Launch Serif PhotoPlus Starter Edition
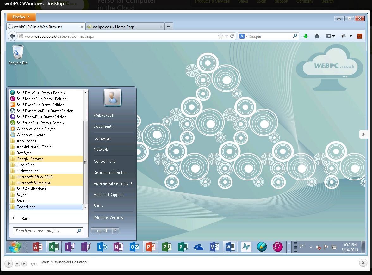The width and height of the screenshot is (372, 275). 46,117
